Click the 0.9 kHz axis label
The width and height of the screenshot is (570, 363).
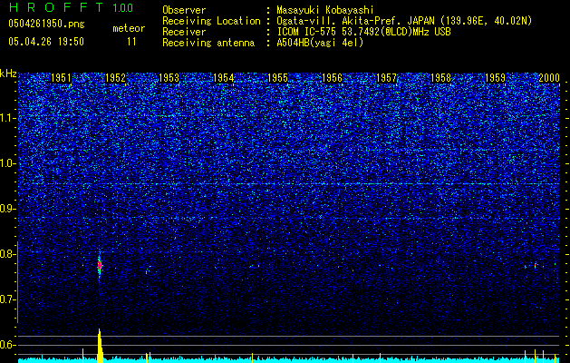tap(8, 209)
